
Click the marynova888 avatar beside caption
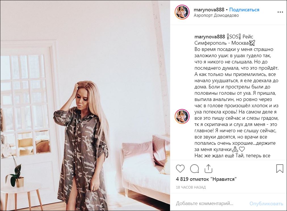coord(182,116)
